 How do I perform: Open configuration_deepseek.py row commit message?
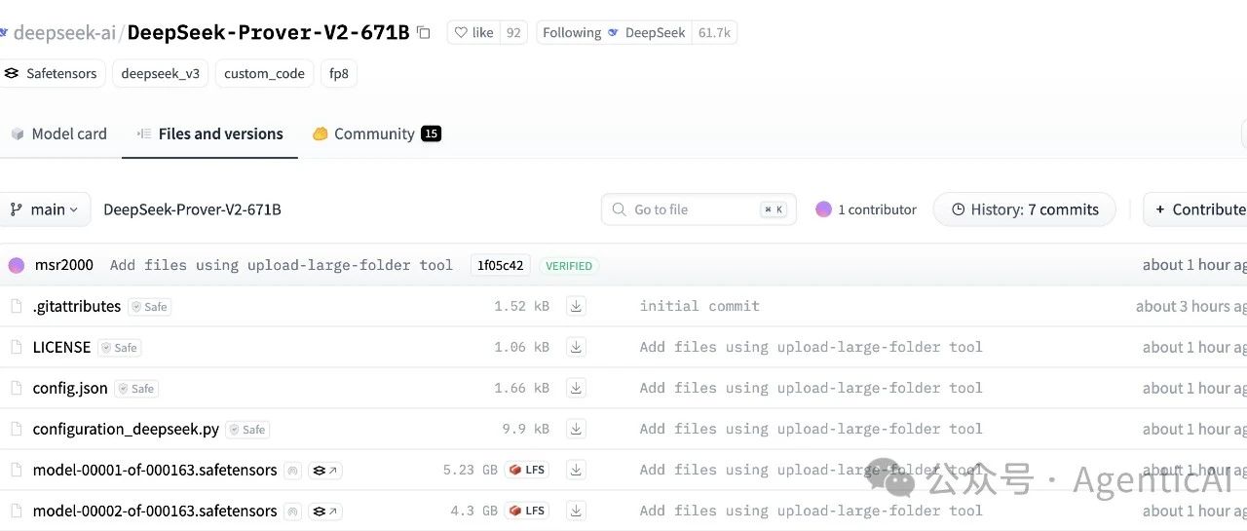tap(812, 429)
